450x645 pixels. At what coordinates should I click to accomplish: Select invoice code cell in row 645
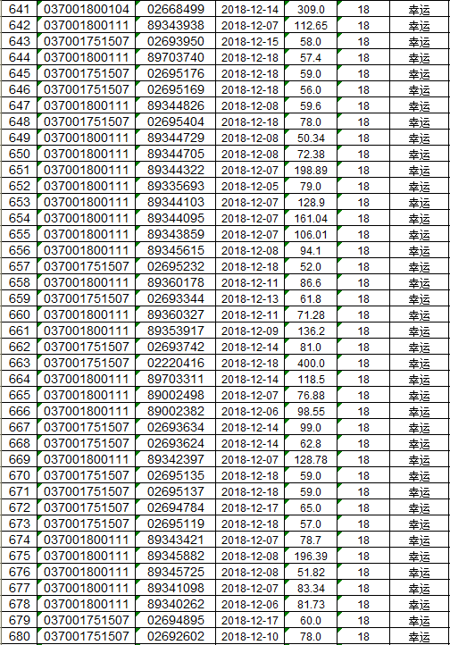[x=87, y=73]
